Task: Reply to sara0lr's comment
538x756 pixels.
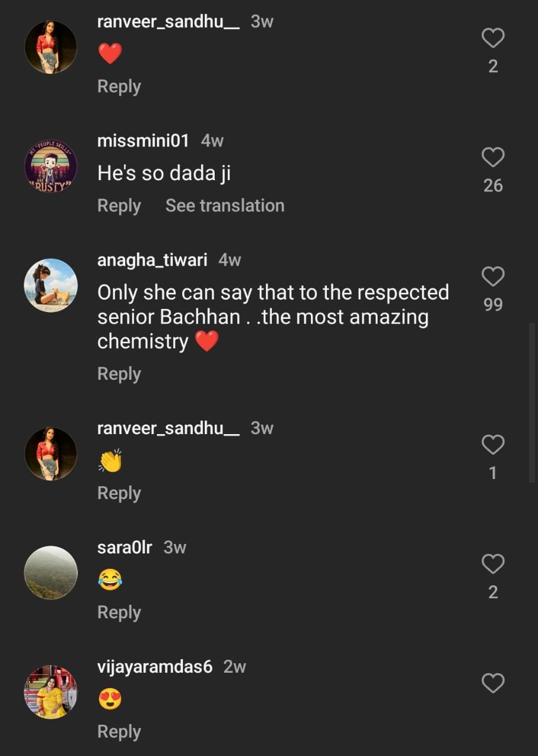Action: tap(119, 612)
